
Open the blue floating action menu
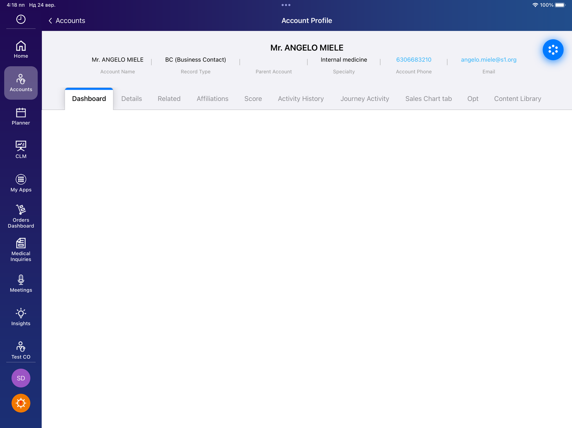(x=553, y=50)
